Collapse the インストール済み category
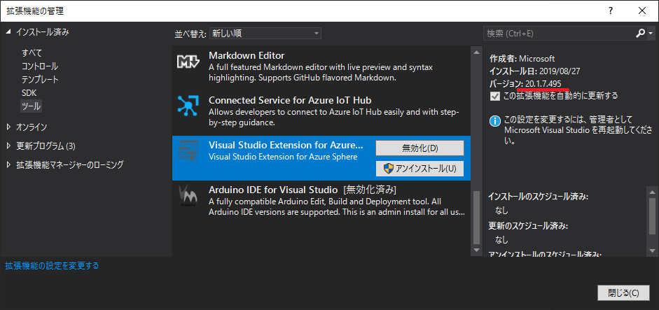Screen dimensions: 659x310 click(x=8, y=32)
